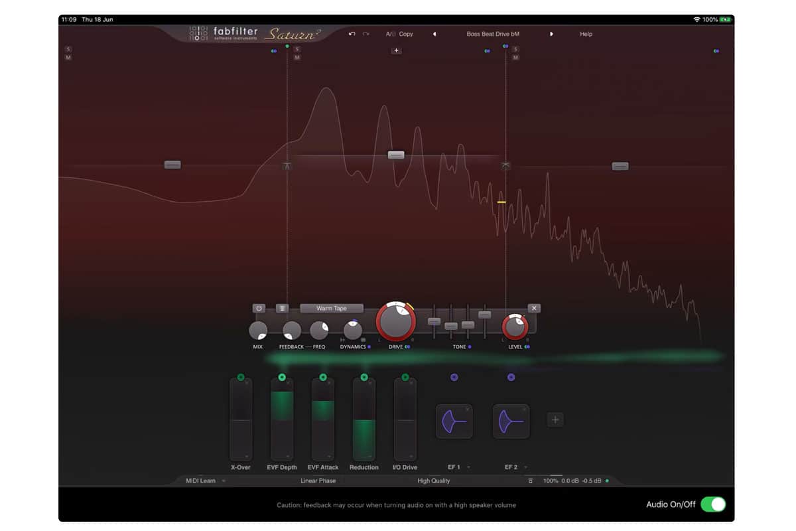Solo the third band with the S button
The image size is (796, 531).
click(515, 49)
